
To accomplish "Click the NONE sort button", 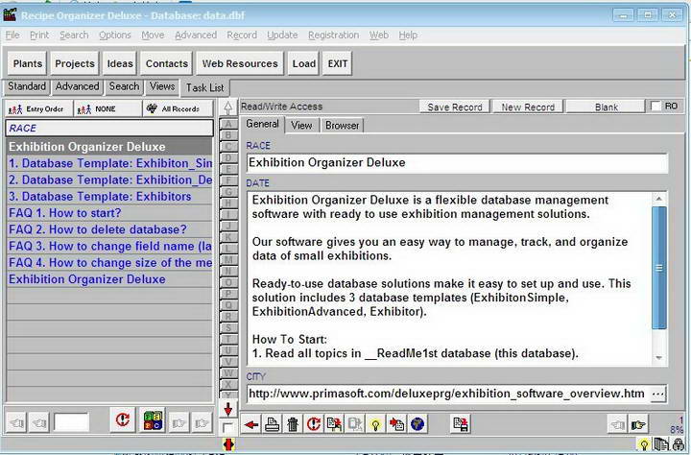I will point(108,108).
